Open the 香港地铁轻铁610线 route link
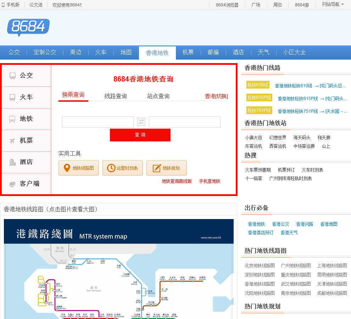The height and width of the screenshot is (319, 351). pyautogui.click(x=310, y=86)
